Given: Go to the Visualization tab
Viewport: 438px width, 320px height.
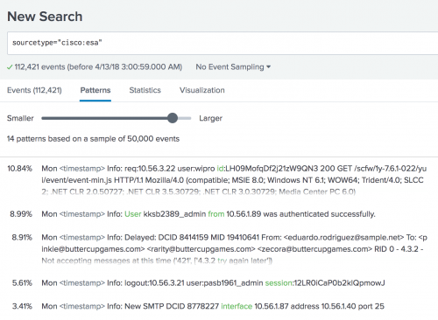Looking at the screenshot, I should pyautogui.click(x=202, y=90).
